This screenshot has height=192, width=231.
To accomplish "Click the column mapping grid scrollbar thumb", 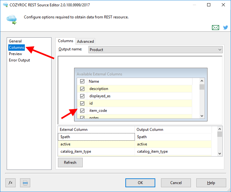I will pyautogui.click(x=220, y=134).
